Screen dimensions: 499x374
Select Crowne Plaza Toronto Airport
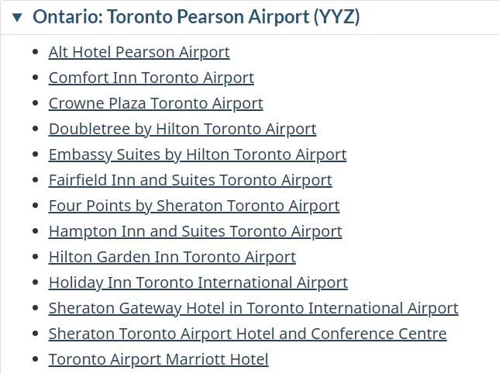(156, 103)
